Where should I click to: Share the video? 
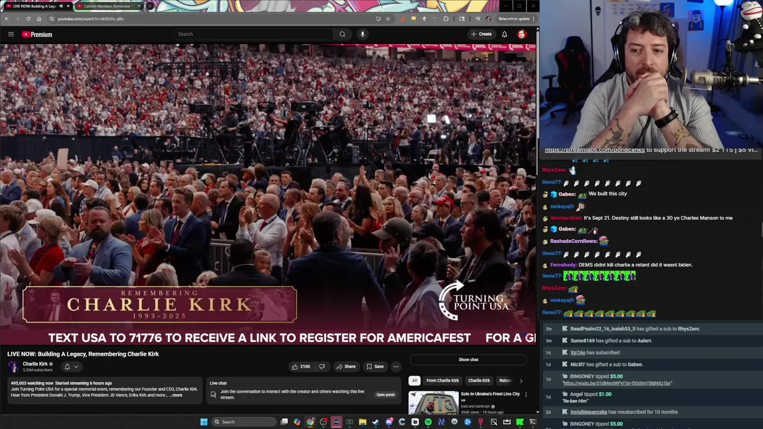click(x=345, y=366)
